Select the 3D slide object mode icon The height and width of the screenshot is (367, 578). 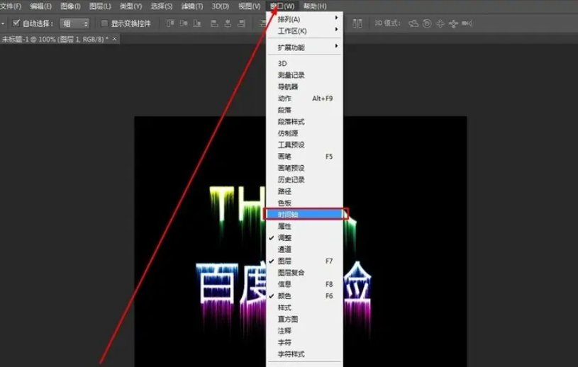coord(453,23)
